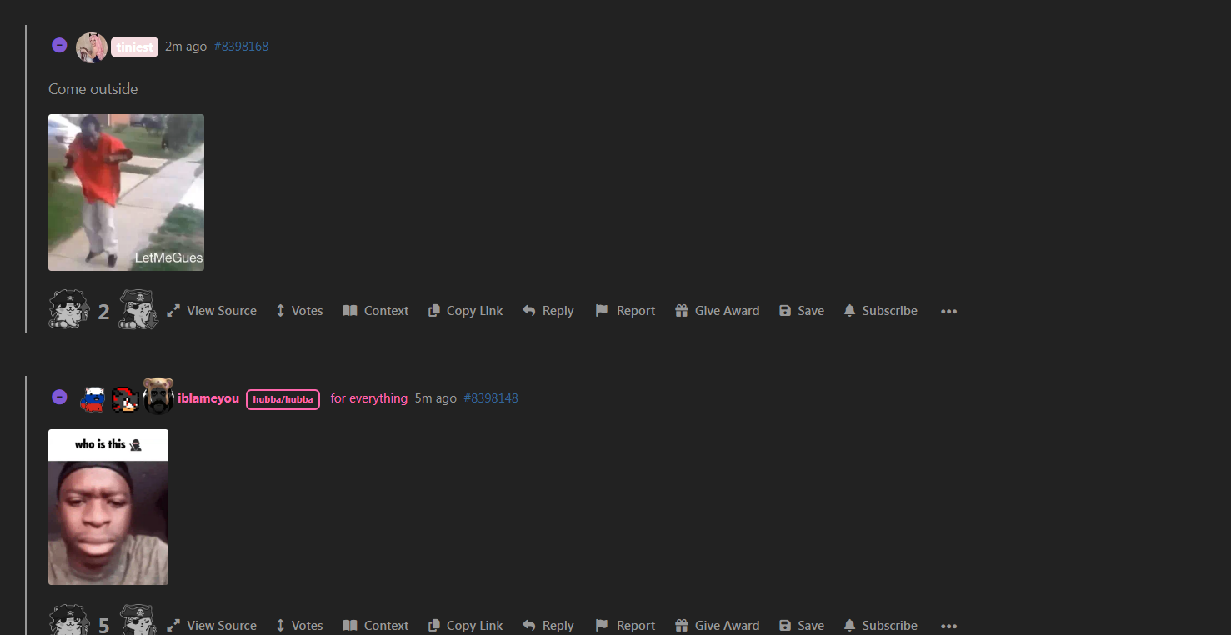Save iblameyou's comment
Image resolution: width=1231 pixels, height=635 pixels.
(802, 626)
